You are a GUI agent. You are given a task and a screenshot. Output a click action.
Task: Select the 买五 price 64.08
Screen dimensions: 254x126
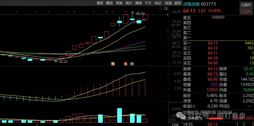tap(213, 63)
